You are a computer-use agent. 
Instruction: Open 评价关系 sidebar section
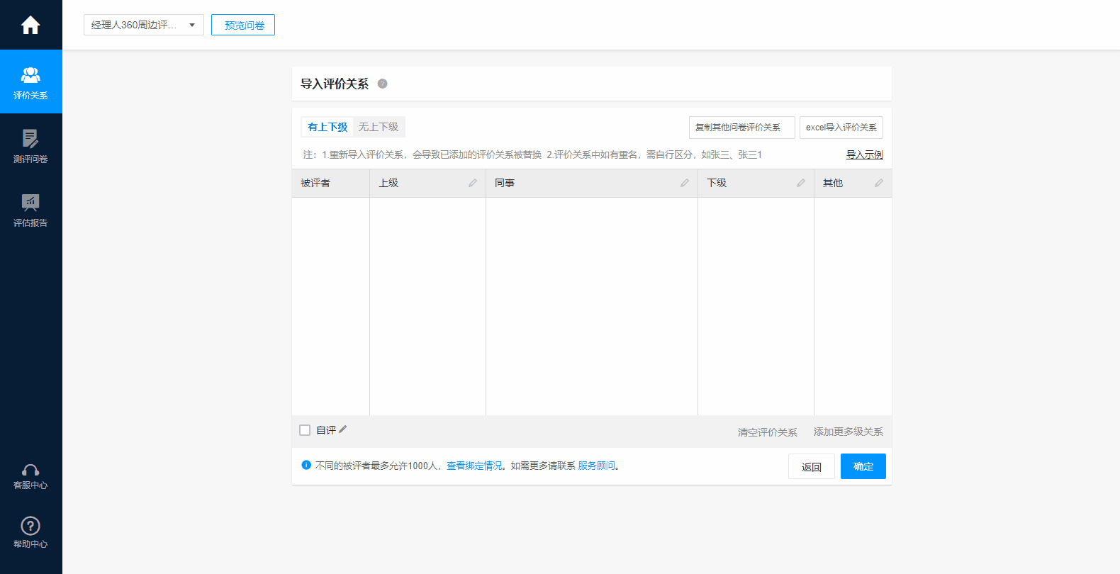[x=30, y=81]
